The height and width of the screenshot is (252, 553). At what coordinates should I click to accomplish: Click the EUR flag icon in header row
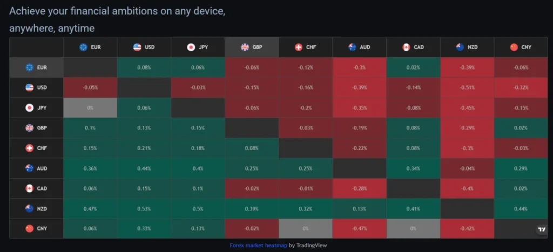point(83,47)
